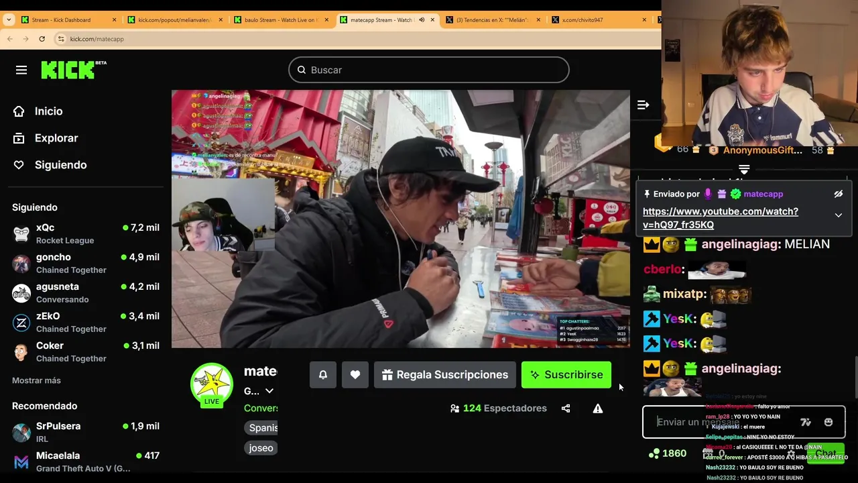Open Coker's channel in the sidebar
This screenshot has height=483, width=858.
[86, 352]
